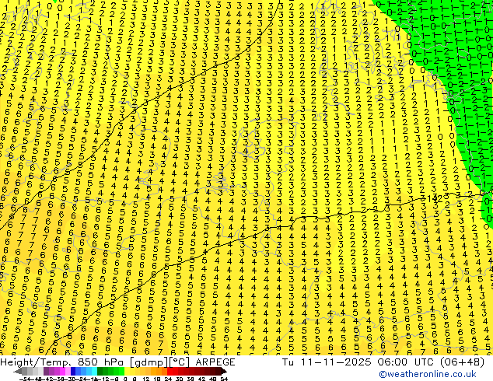This screenshot has height=381, width=493.
Task: Click the dark brown arrow at legend's right end
Action: click(x=224, y=372)
